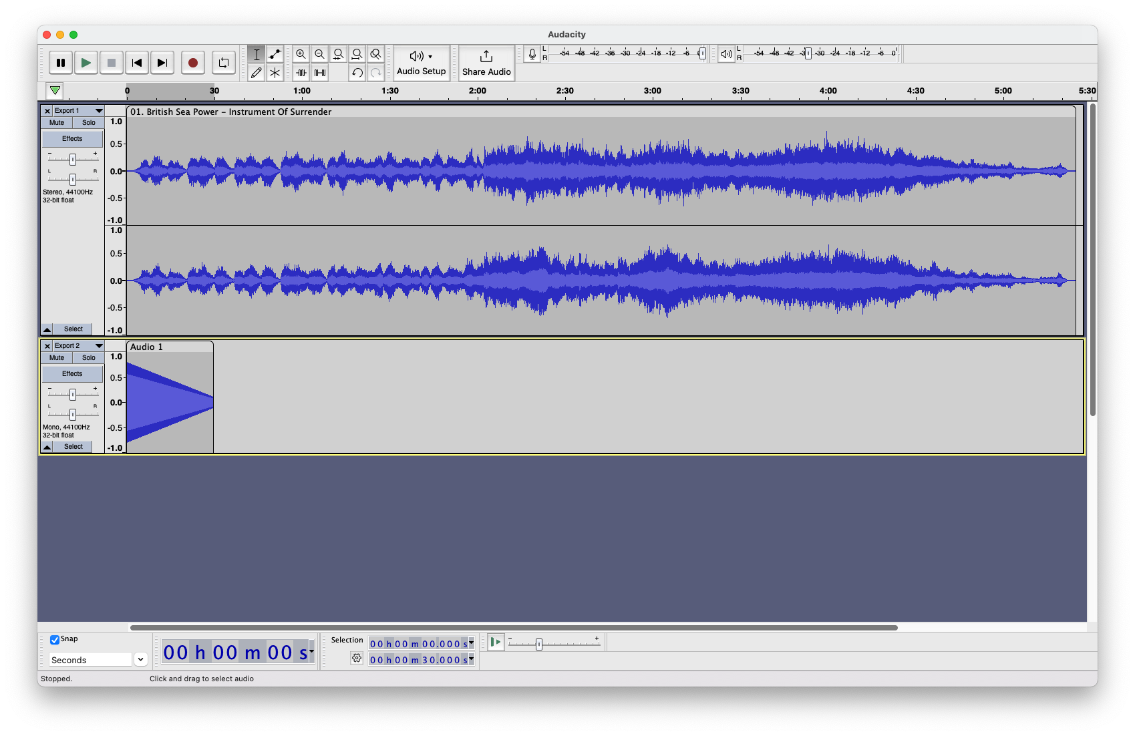Adjust the playback speed slider
1135x736 pixels.
tap(539, 642)
